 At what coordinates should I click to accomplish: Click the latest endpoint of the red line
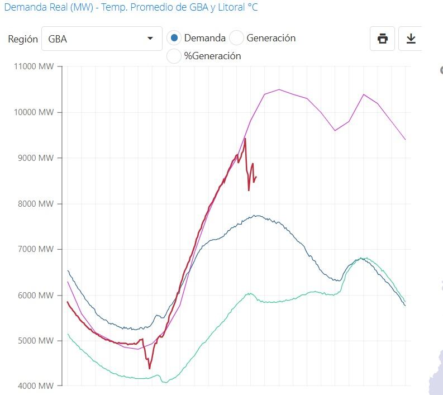coord(256,177)
